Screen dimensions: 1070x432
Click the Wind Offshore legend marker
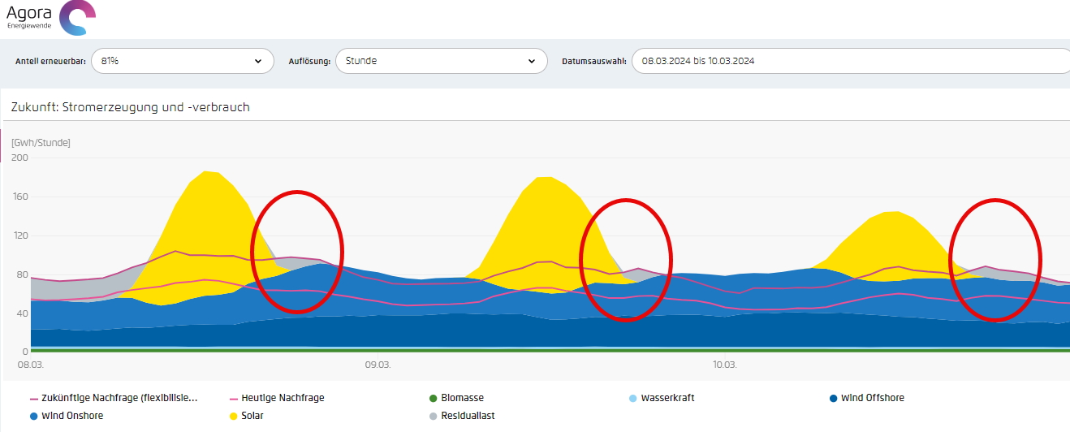(x=834, y=398)
